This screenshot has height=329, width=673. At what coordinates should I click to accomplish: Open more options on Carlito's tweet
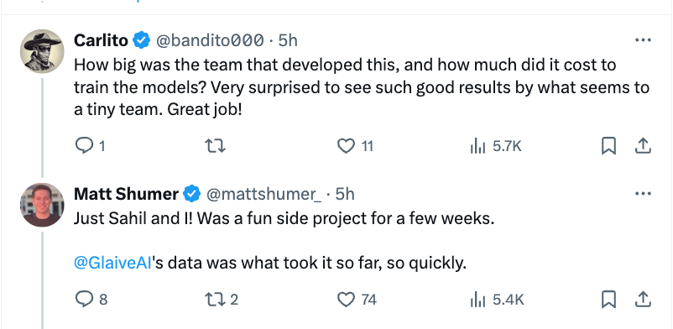coord(643,40)
